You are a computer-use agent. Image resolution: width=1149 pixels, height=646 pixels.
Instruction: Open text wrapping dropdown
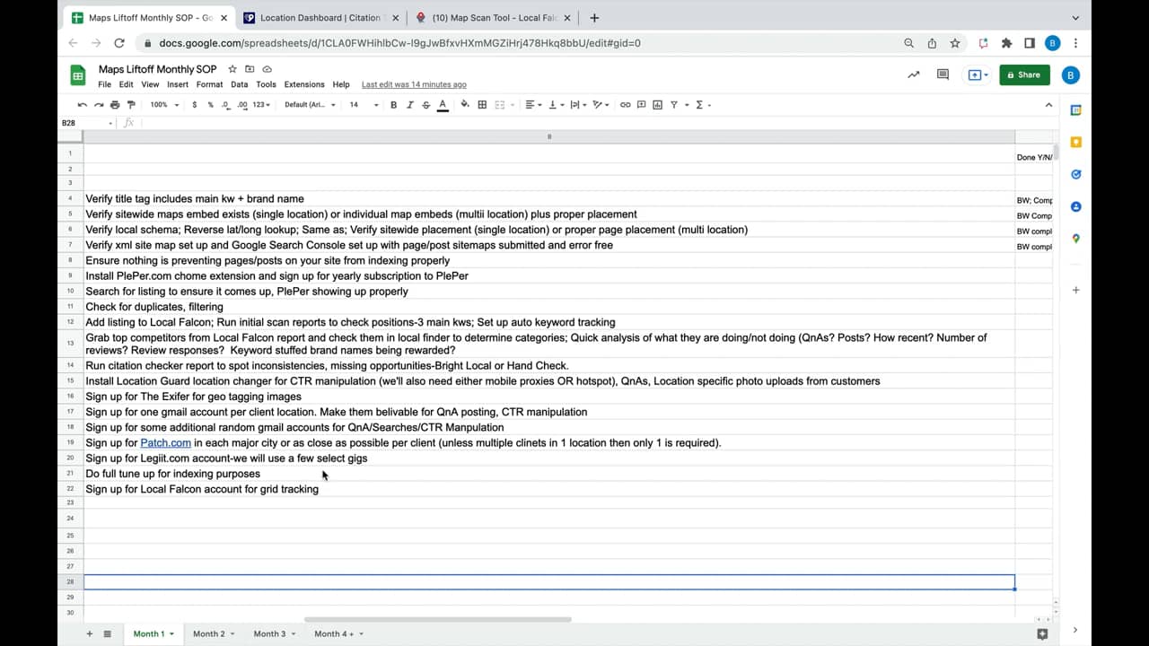pos(577,105)
